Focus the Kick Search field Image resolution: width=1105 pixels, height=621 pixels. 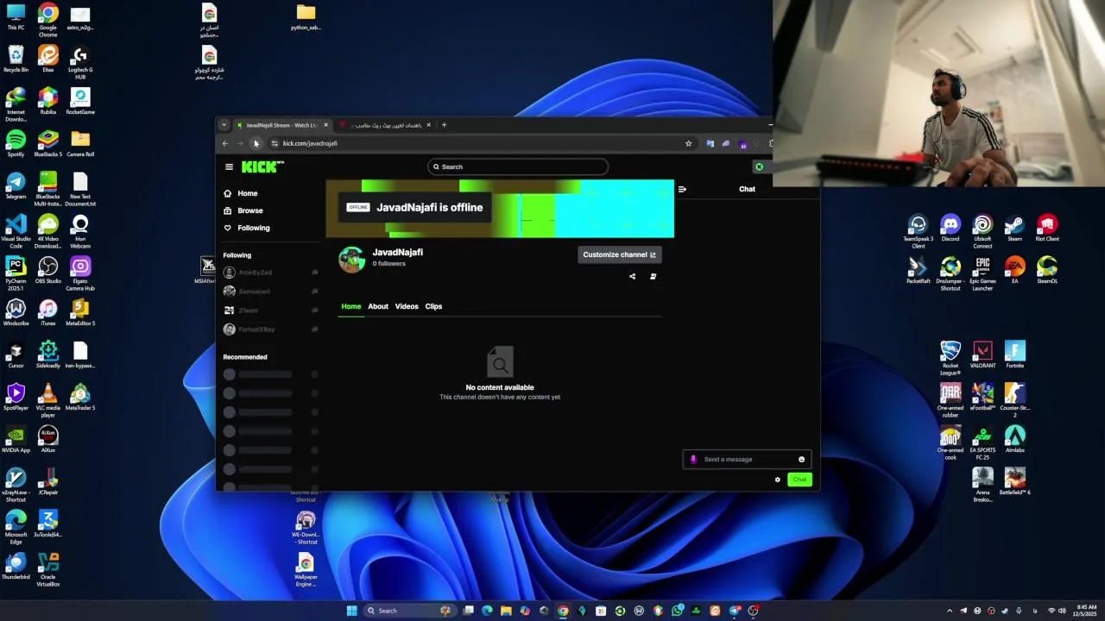(x=518, y=166)
